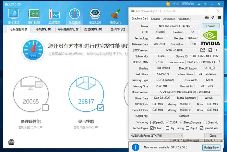This screenshot has width=227, height=152.
Task: Click the Memory Type value DDR3 (Micron)
Action: pyautogui.click(x=165, y=80)
